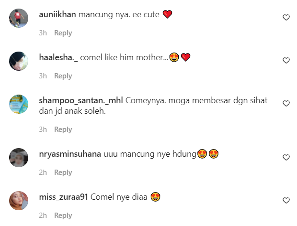Visit the nryasminsuhana username link
Screen dimensions: 297x226
[70, 154]
